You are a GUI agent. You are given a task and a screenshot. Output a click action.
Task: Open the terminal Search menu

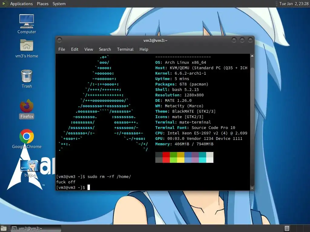click(x=105, y=49)
